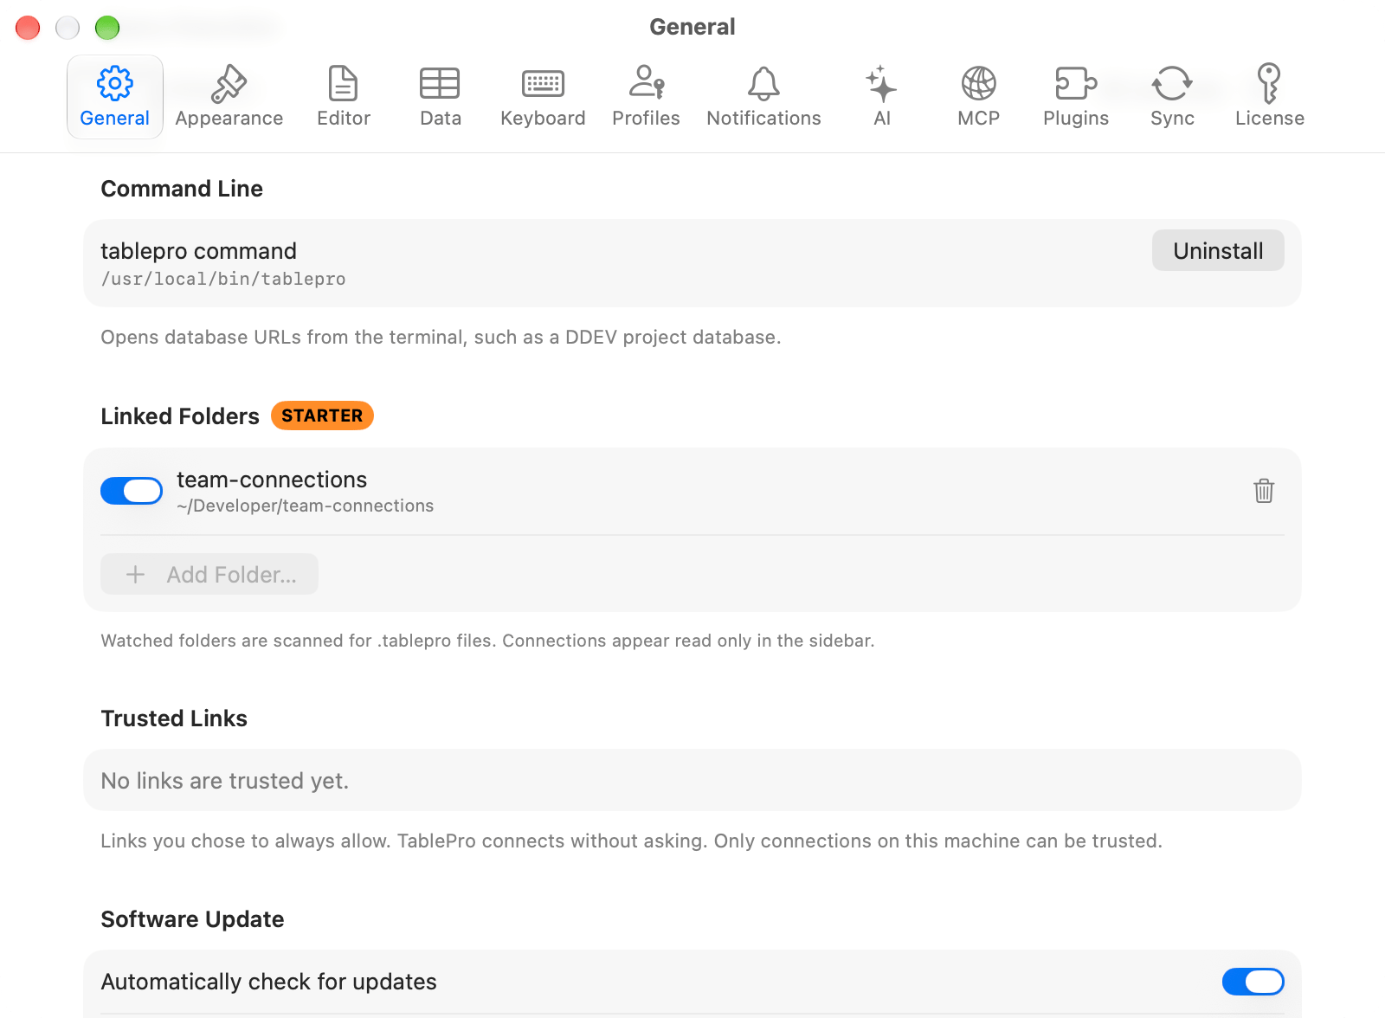Open the License settings tab
Screen dimensions: 1385x1018
[x=1270, y=96]
